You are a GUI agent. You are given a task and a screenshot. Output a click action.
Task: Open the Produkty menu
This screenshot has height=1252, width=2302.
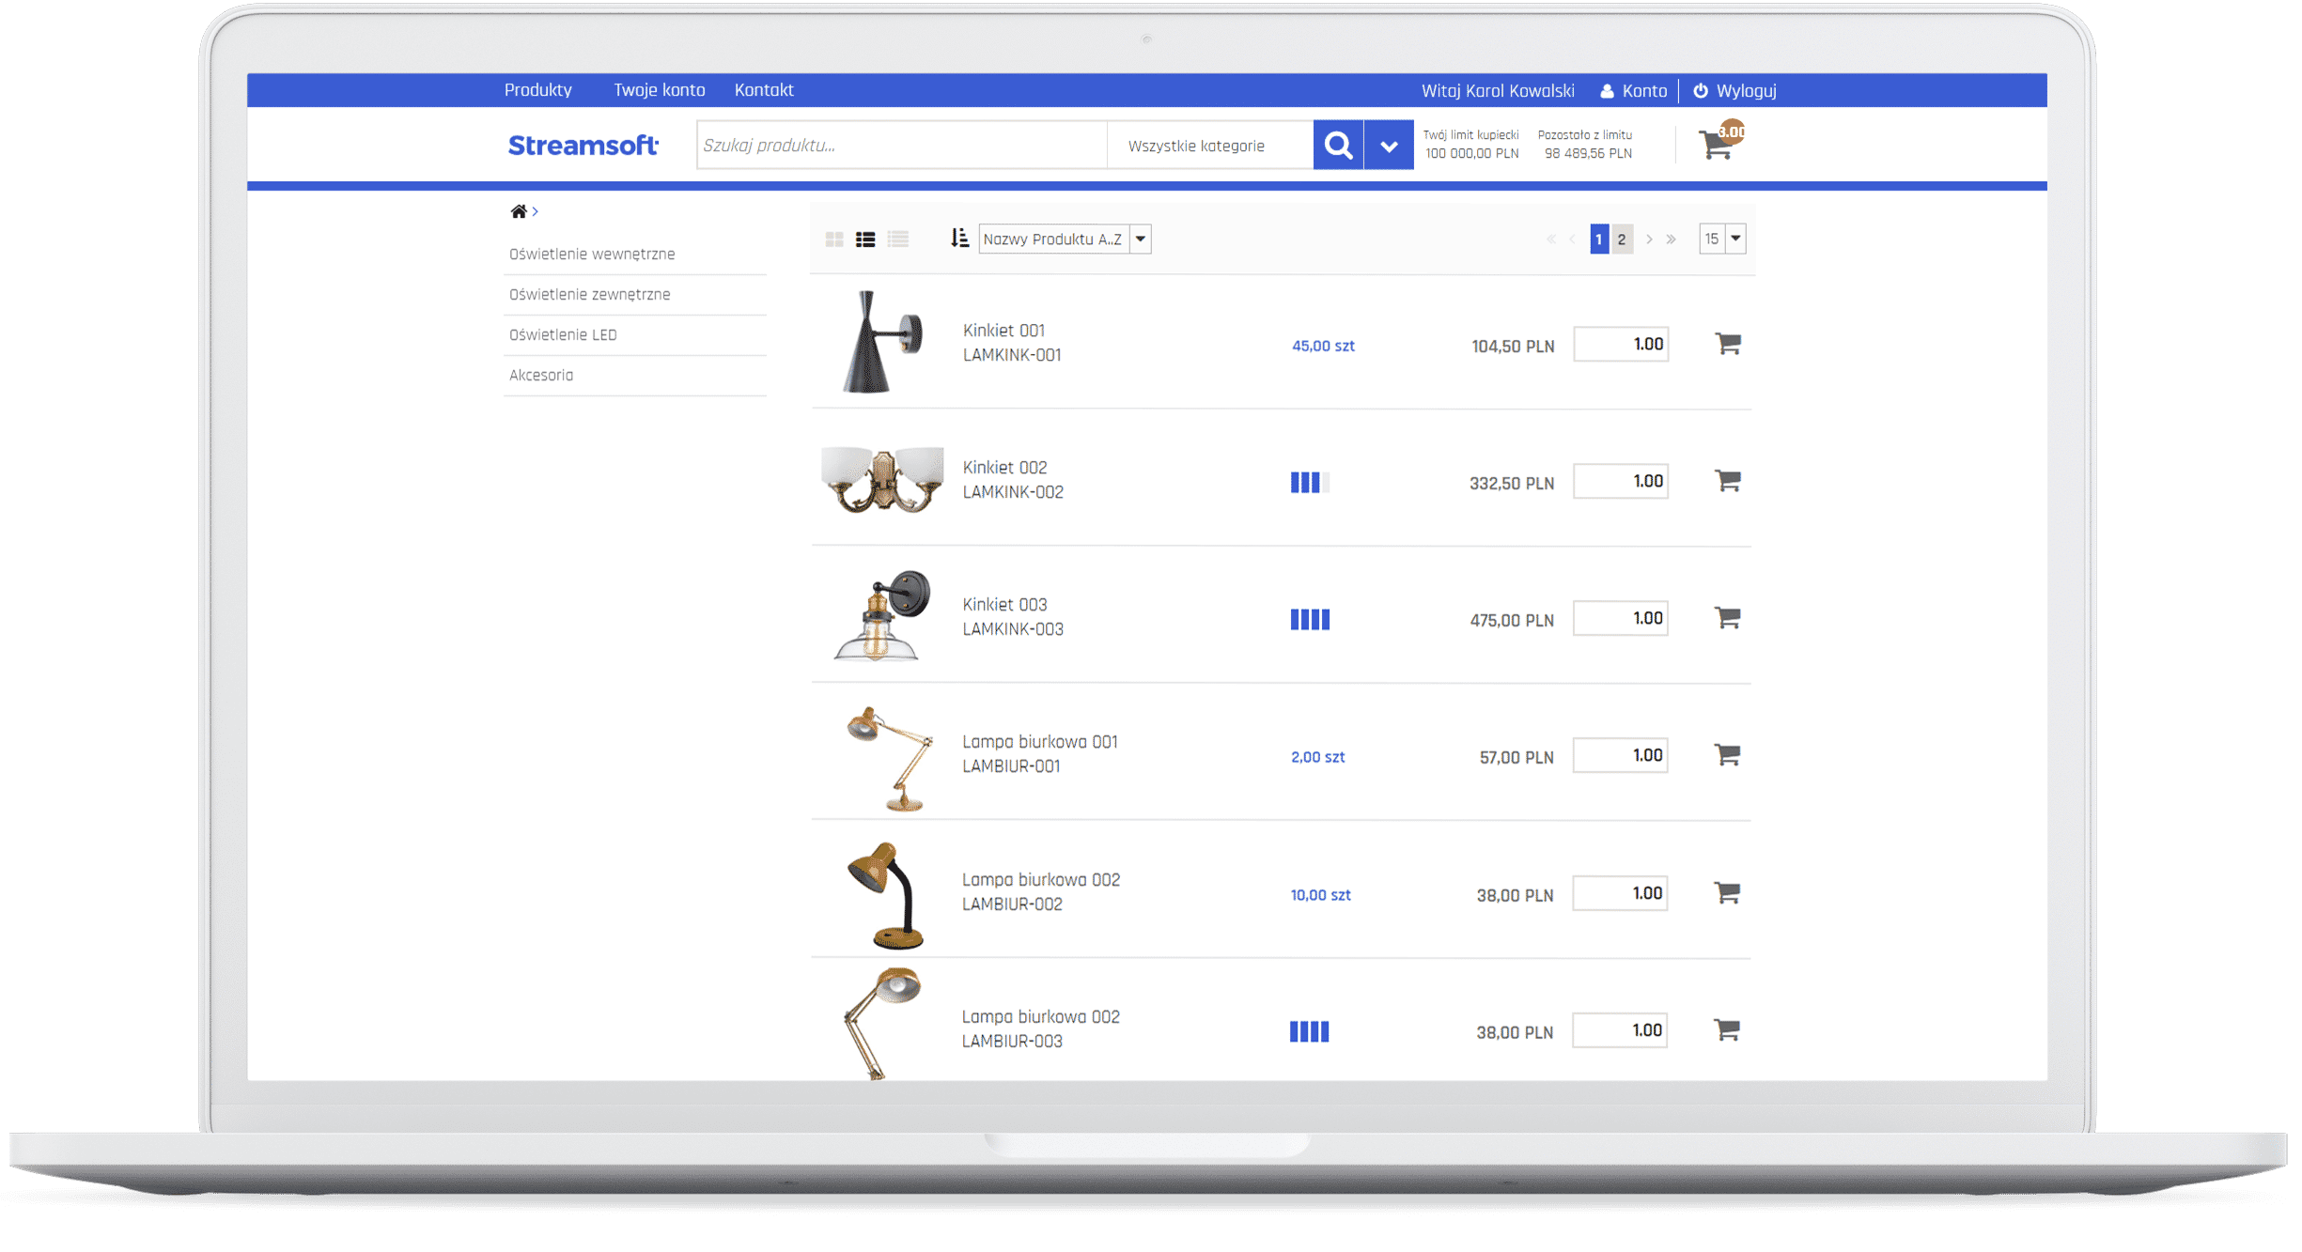coord(537,90)
